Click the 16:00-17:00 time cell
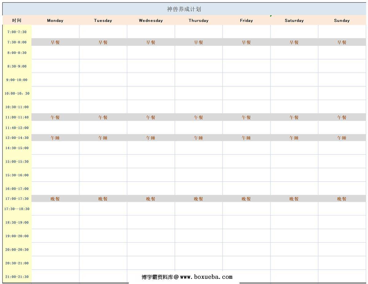 coord(17,189)
